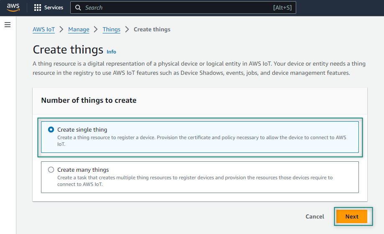Click the Cancel button

(315, 216)
